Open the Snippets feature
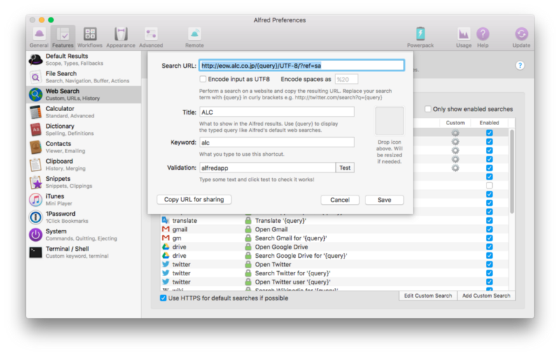 click(x=83, y=182)
